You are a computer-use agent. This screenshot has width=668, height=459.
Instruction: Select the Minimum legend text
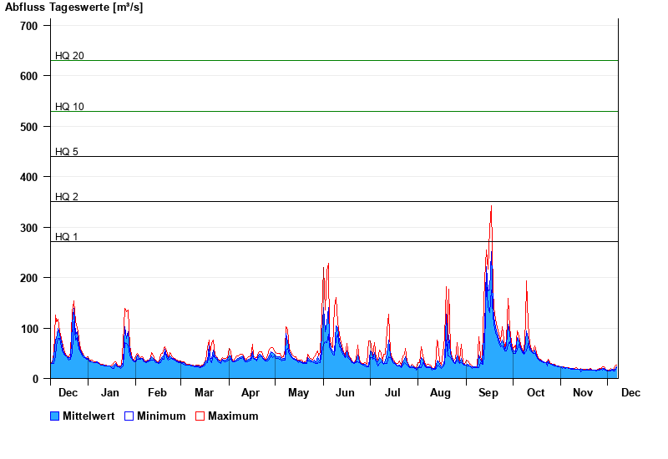[161, 416]
